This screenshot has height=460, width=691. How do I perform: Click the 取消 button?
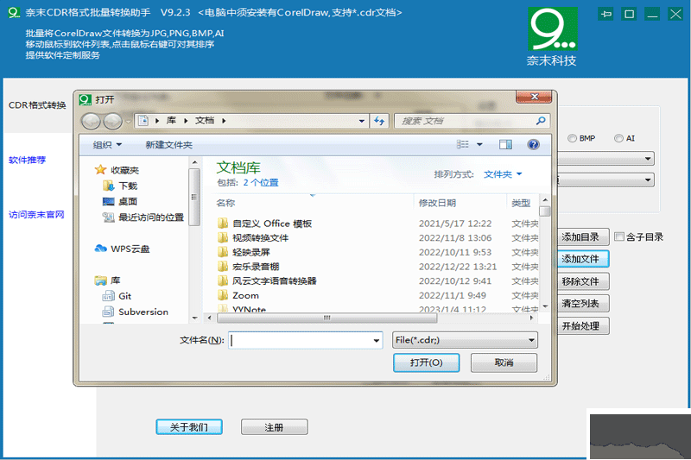click(x=504, y=362)
